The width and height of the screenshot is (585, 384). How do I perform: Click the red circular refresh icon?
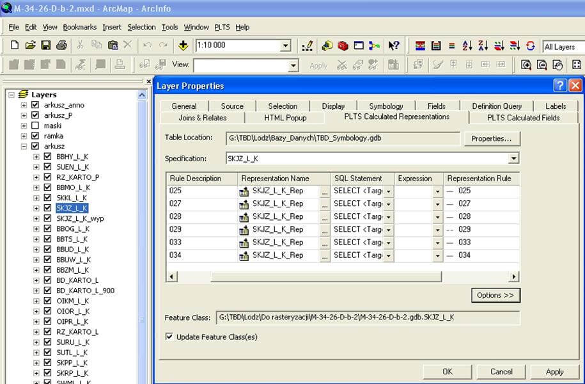click(530, 45)
